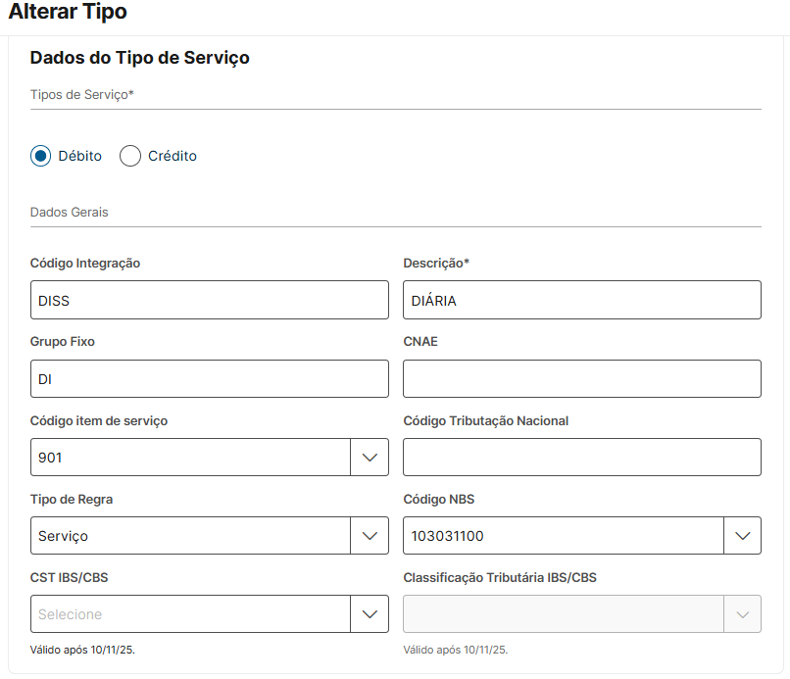
Task: Focus the Descrição field containing DIÁRIA
Action: (581, 301)
